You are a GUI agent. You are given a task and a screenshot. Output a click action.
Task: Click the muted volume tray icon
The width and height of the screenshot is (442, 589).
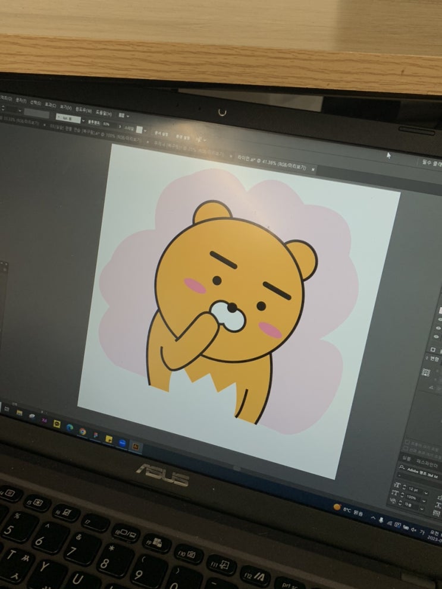coord(413,530)
